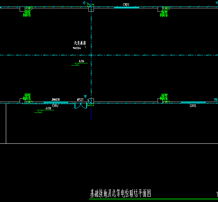Viewport: 218px width, 202px height.
Task: Click the C3012 label directly below JM6030
Action: 55,106
